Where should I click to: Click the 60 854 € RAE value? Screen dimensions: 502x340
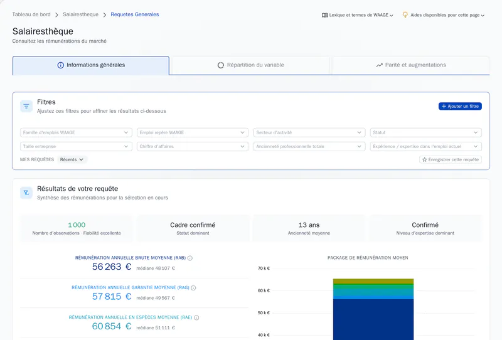coord(112,326)
